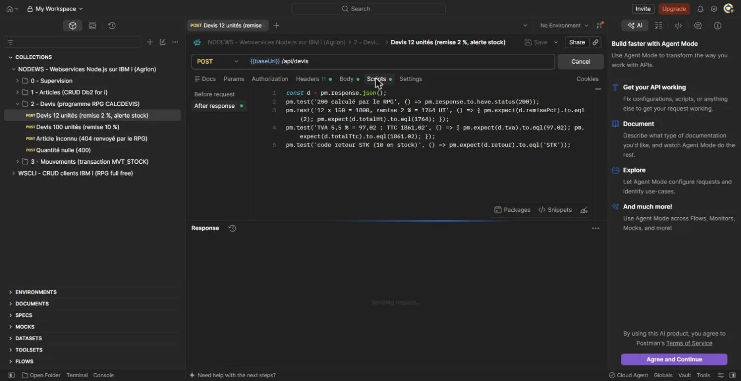Open response history icon
The width and height of the screenshot is (741, 381).
click(233, 228)
